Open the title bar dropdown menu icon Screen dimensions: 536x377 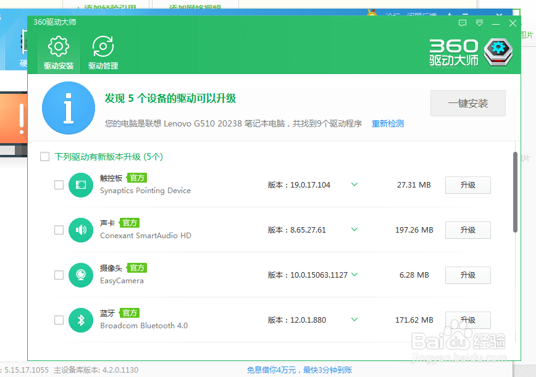480,23
